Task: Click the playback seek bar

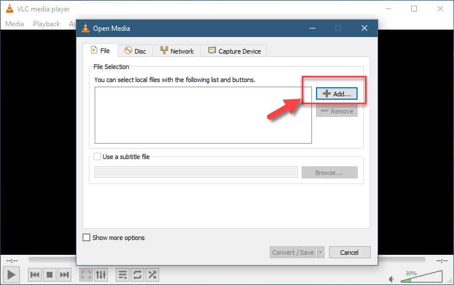Action: pyautogui.click(x=226, y=259)
